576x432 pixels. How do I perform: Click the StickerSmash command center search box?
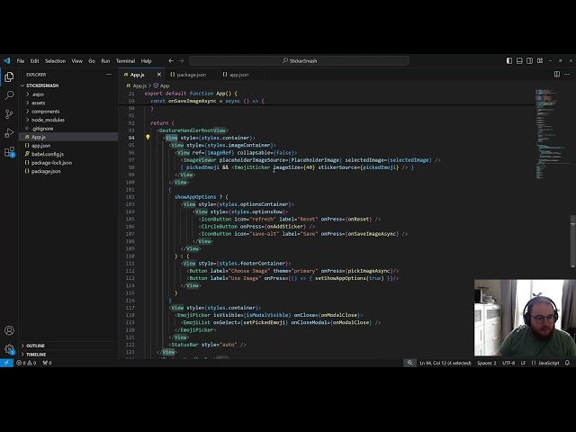299,60
